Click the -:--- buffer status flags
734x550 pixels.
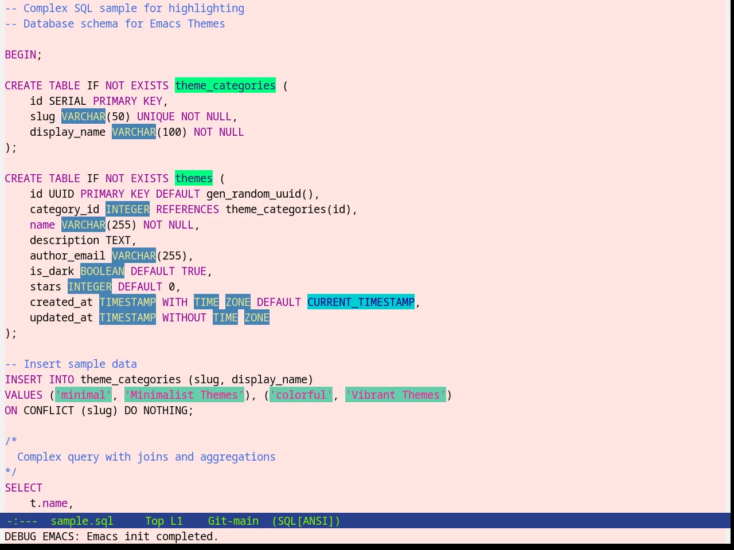[22, 521]
